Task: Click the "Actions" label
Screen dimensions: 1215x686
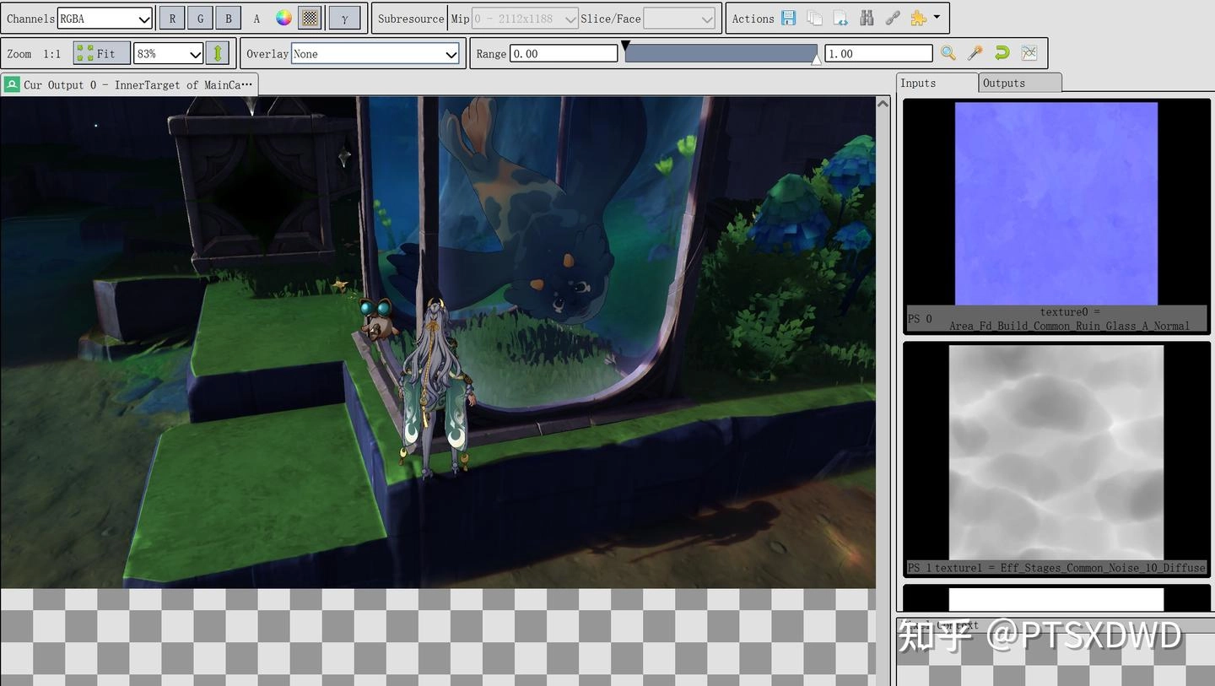Action: point(753,19)
